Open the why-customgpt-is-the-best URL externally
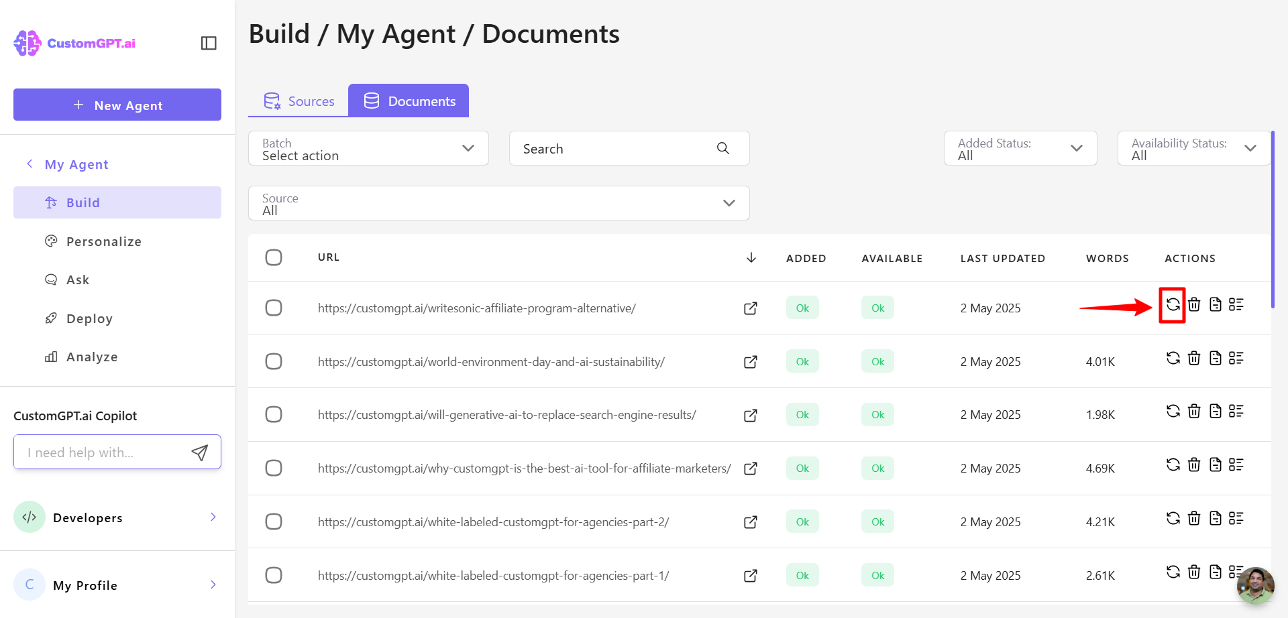Image resolution: width=1288 pixels, height=618 pixels. 751,469
